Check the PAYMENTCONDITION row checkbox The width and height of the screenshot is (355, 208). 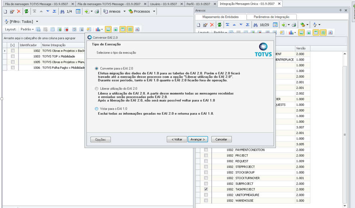tap(206, 150)
